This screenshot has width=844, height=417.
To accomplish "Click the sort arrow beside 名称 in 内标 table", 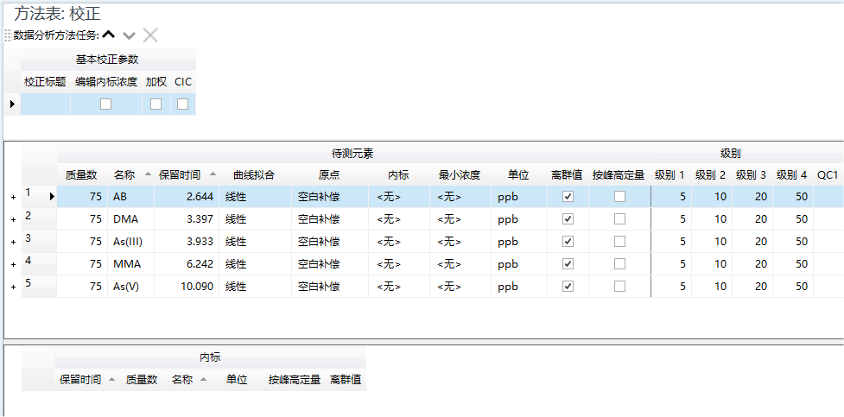I will [x=204, y=380].
